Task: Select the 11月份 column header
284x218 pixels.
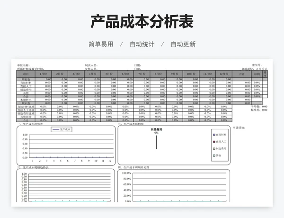Action: [207, 74]
